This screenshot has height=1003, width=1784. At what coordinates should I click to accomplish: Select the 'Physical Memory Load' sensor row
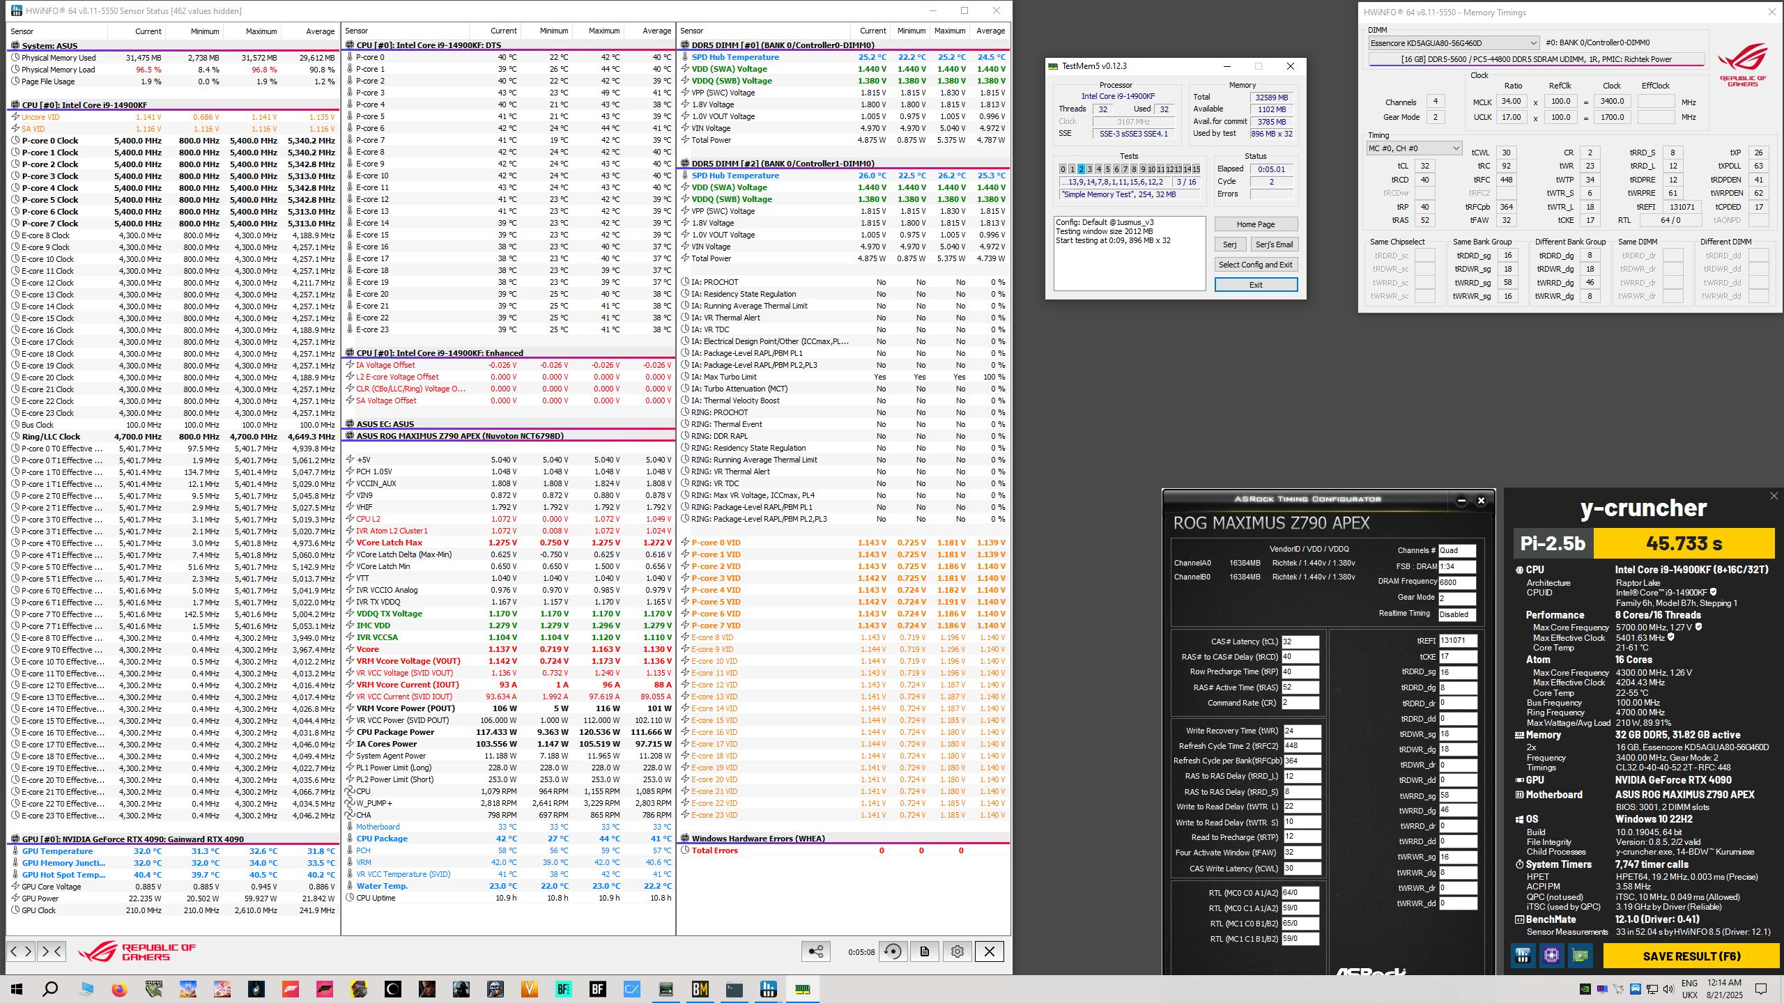[173, 70]
